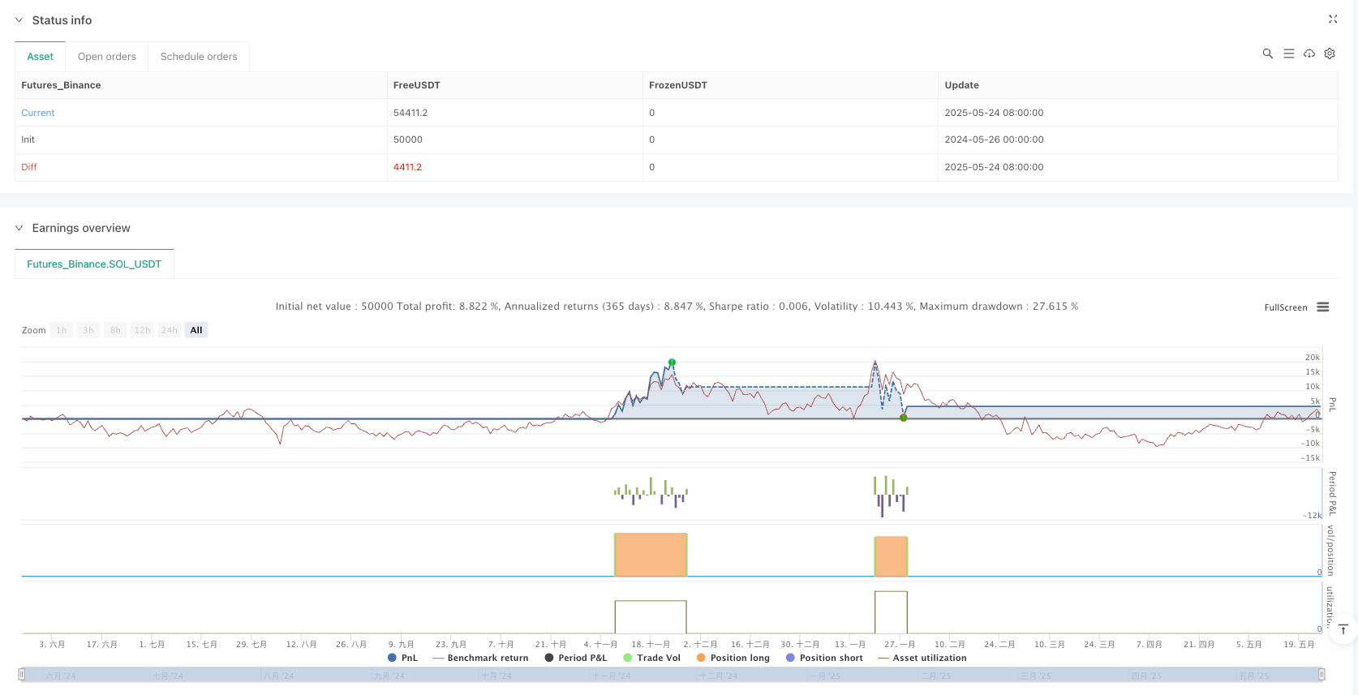Click the left handle of range navigator
Image resolution: width=1358 pixels, height=695 pixels.
click(22, 674)
